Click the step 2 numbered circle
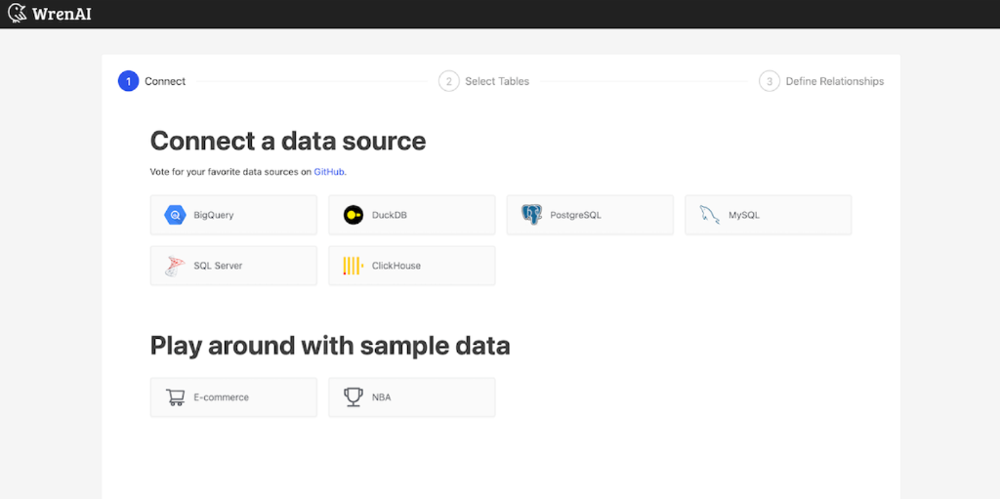 pos(448,81)
